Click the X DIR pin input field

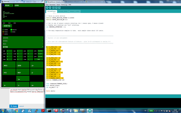[x=9, y=51]
